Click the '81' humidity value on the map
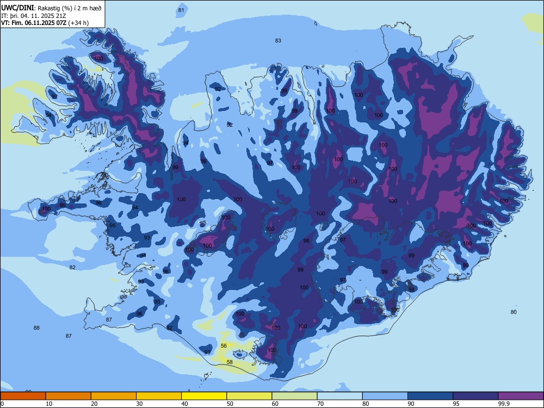The height and width of the screenshot is (408, 544). [181, 10]
